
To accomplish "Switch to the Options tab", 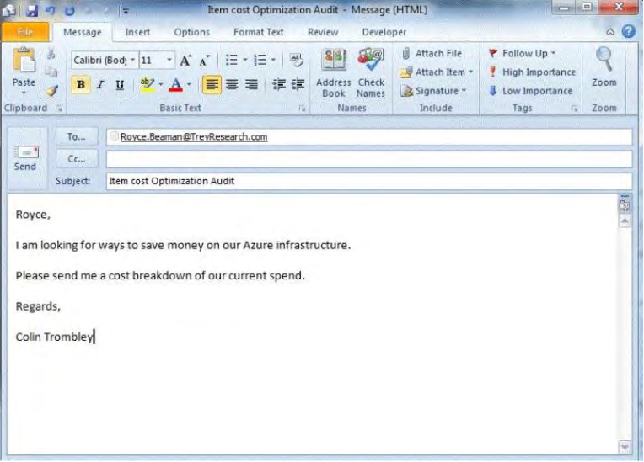I will point(192,32).
